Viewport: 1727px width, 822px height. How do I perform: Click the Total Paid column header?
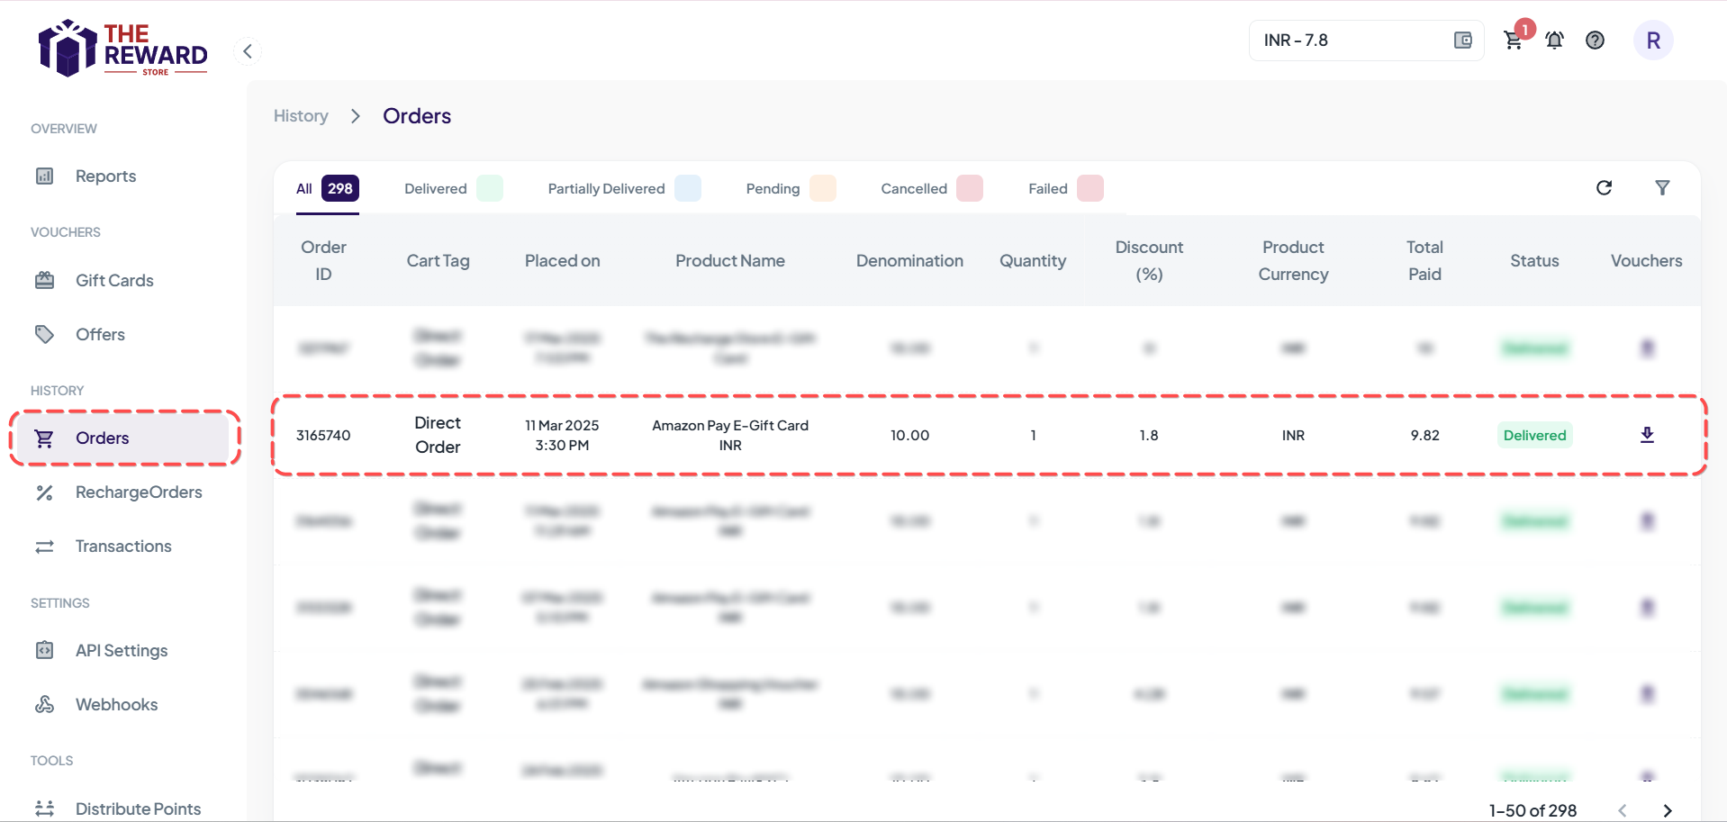tap(1424, 260)
